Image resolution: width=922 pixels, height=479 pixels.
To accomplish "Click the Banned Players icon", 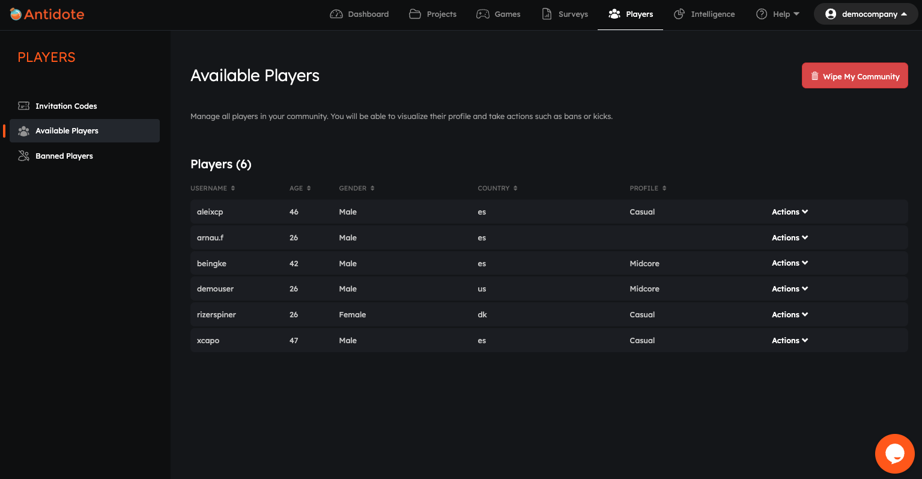I will click(x=24, y=156).
